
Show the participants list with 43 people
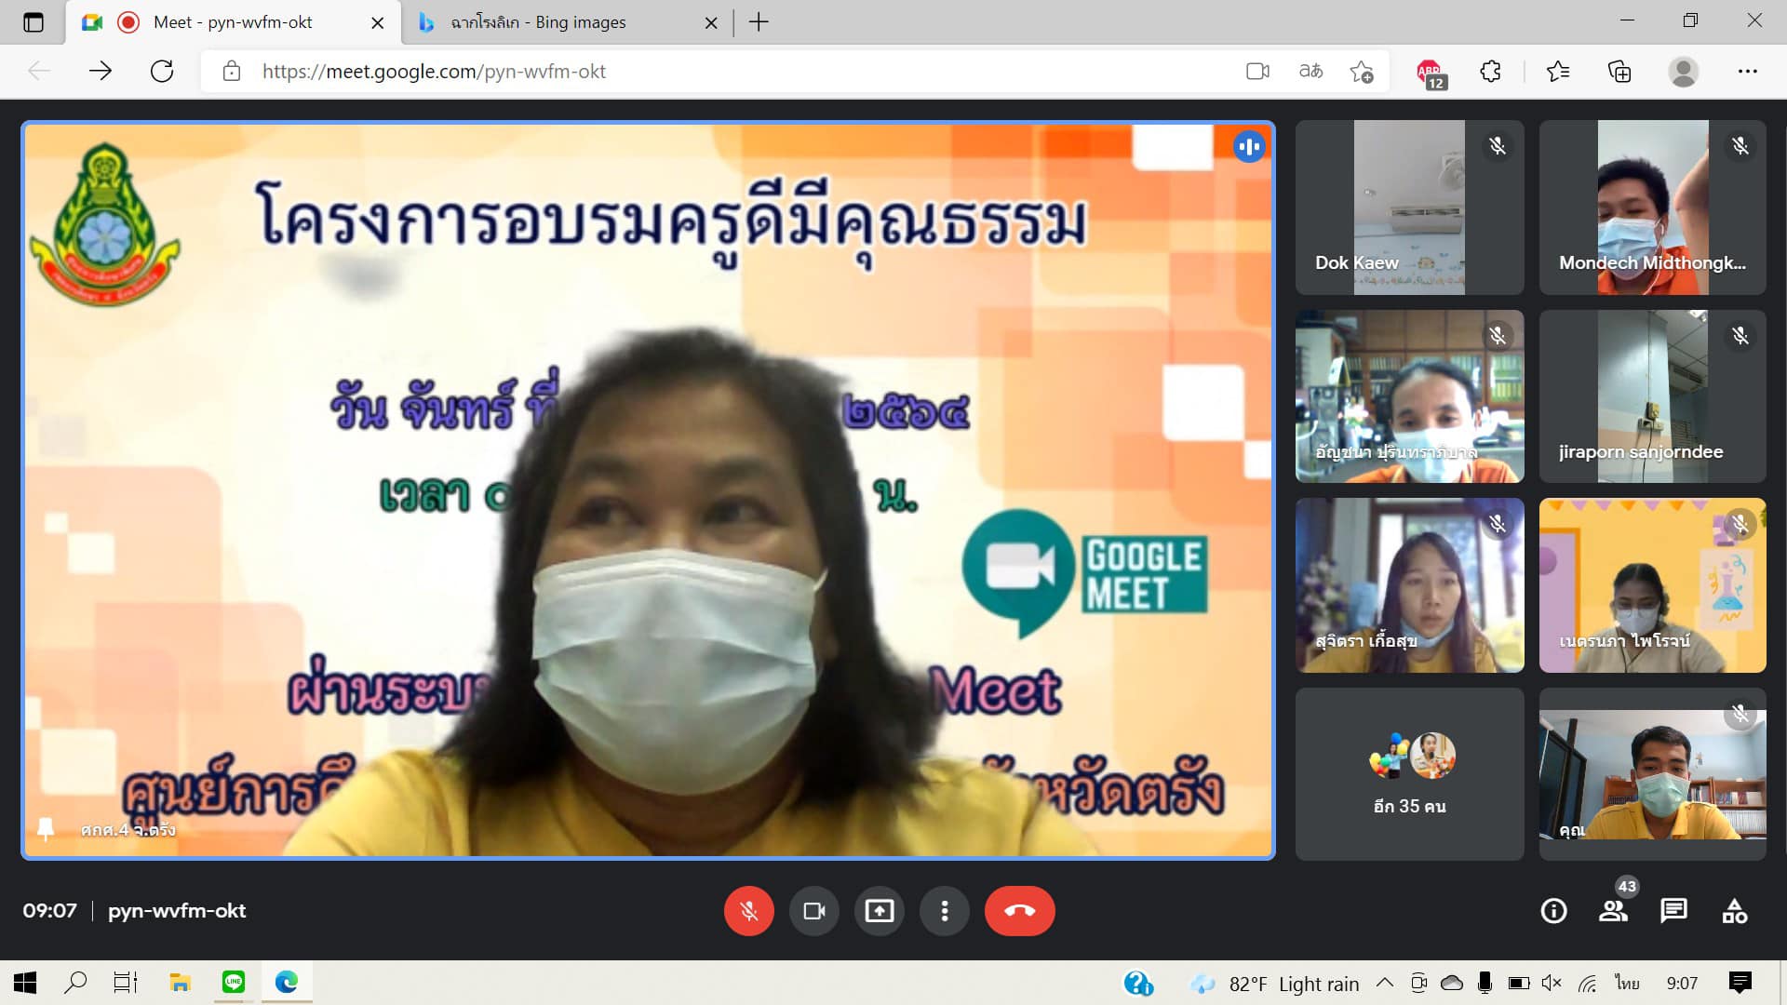coord(1613,910)
